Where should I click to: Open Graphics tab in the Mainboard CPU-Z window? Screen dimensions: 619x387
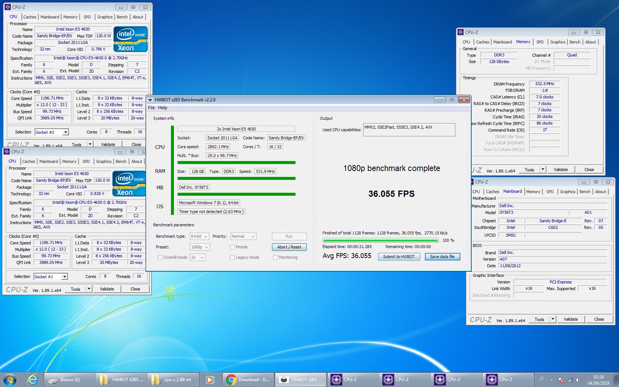567,192
